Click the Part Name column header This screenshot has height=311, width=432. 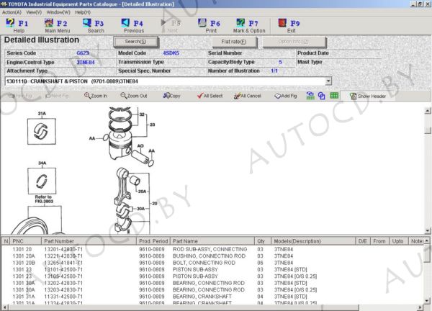tap(212, 241)
